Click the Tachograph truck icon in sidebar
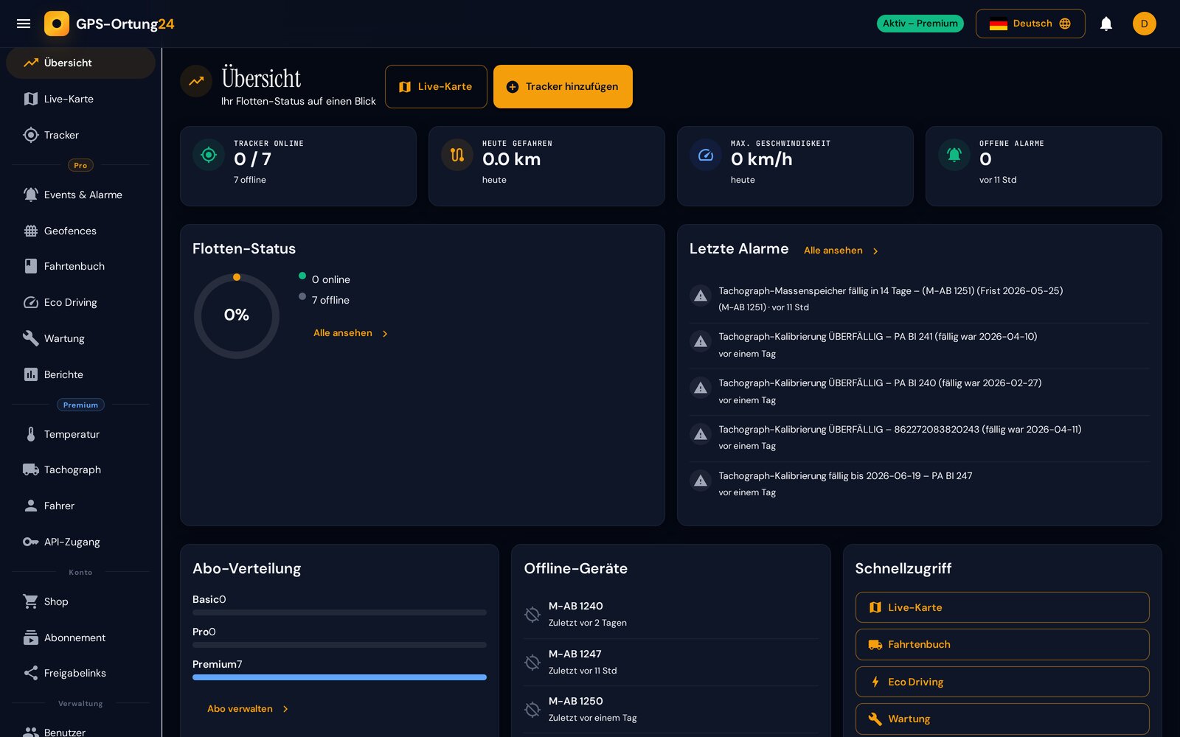 (x=30, y=469)
